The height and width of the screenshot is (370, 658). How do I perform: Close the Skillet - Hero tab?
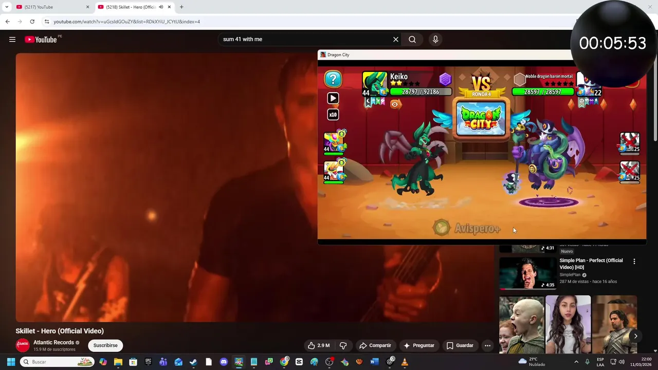tap(169, 7)
